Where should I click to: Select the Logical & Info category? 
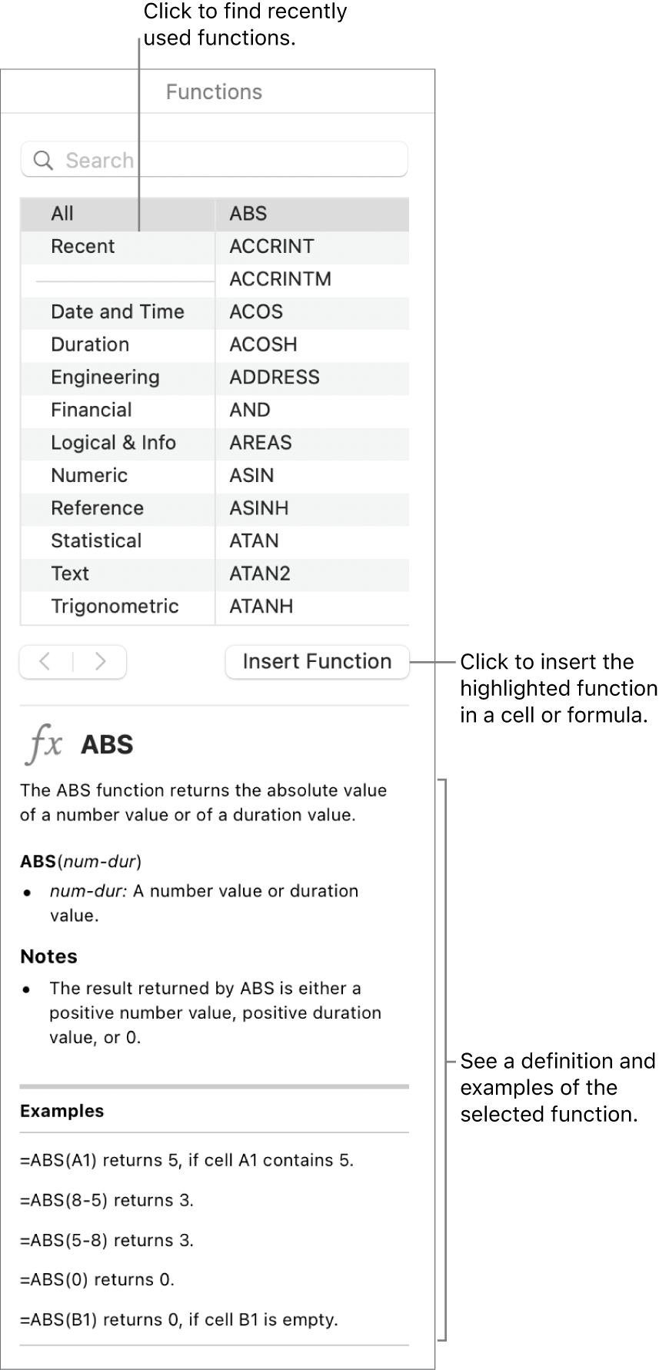pos(113,443)
